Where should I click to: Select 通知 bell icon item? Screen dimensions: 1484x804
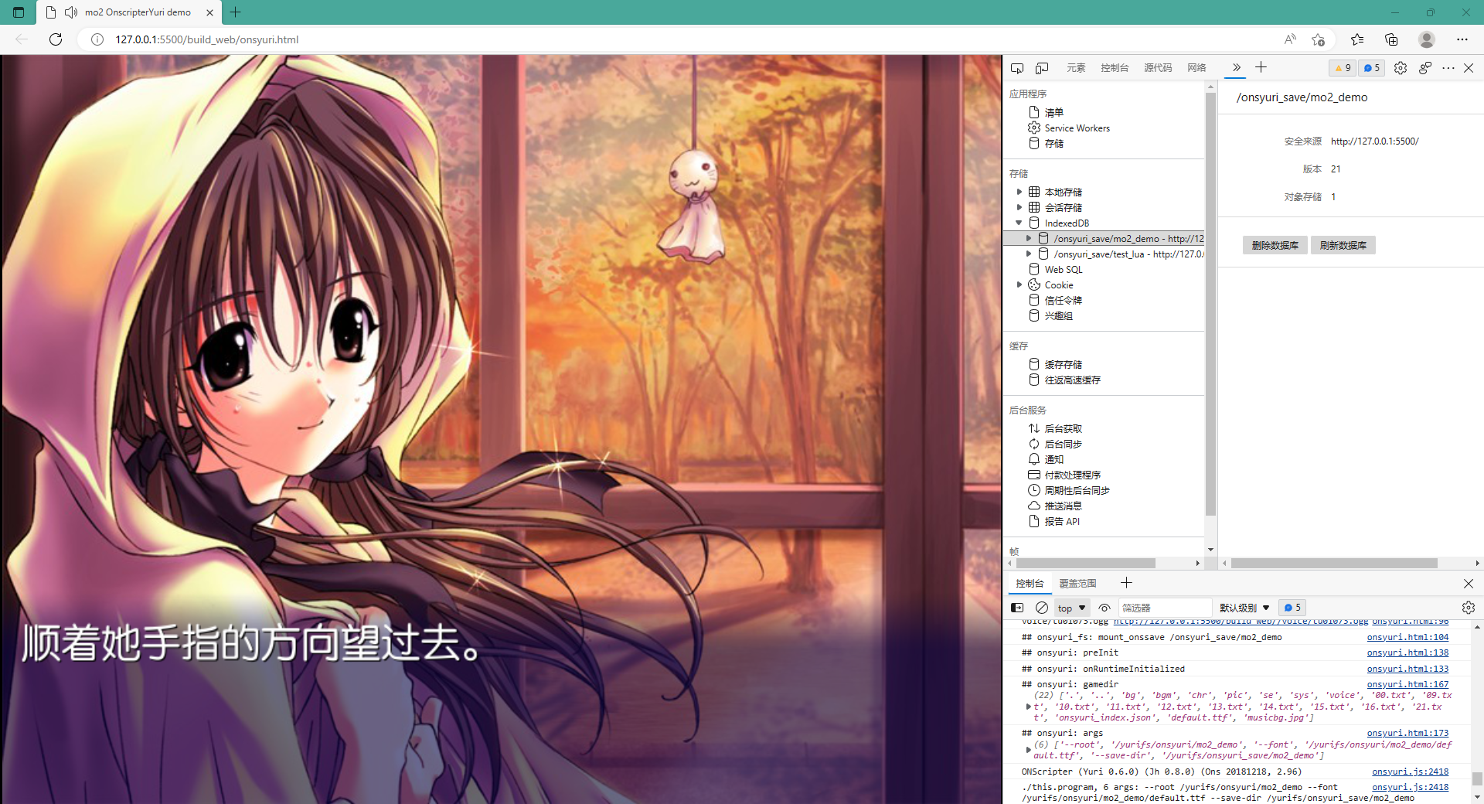pos(1034,459)
